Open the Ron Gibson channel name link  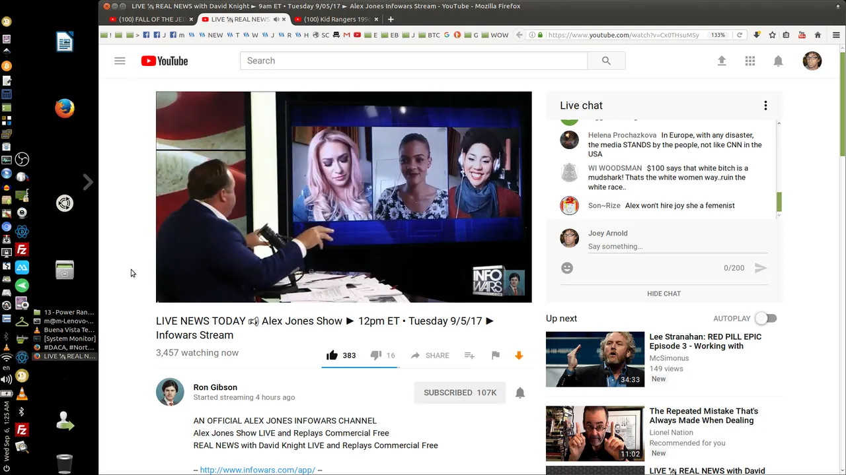(215, 387)
